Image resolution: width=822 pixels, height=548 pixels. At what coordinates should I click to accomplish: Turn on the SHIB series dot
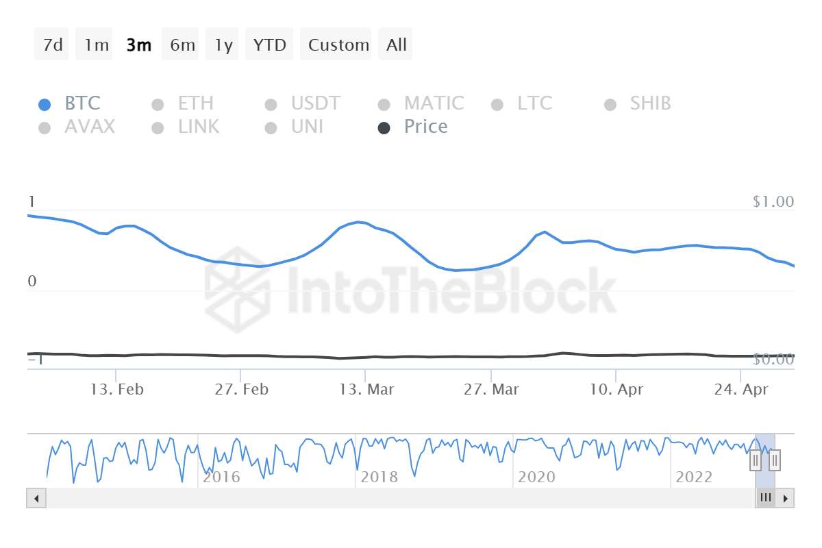pyautogui.click(x=610, y=104)
